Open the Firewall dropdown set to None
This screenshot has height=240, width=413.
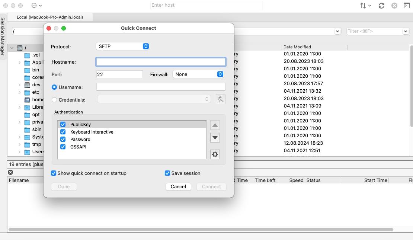(198, 74)
